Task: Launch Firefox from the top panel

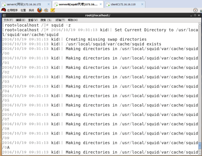Action: coord(40,10)
